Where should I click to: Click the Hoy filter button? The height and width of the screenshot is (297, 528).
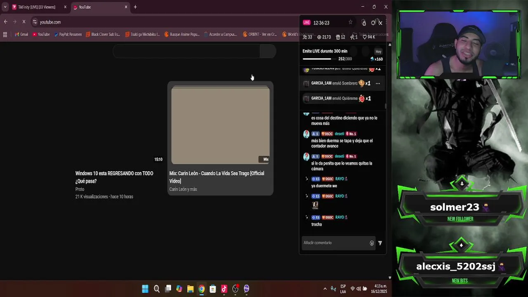tap(378, 52)
